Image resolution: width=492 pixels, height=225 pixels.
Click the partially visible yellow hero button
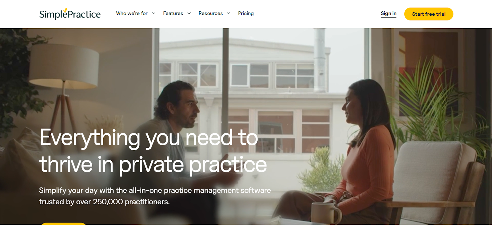point(63,223)
